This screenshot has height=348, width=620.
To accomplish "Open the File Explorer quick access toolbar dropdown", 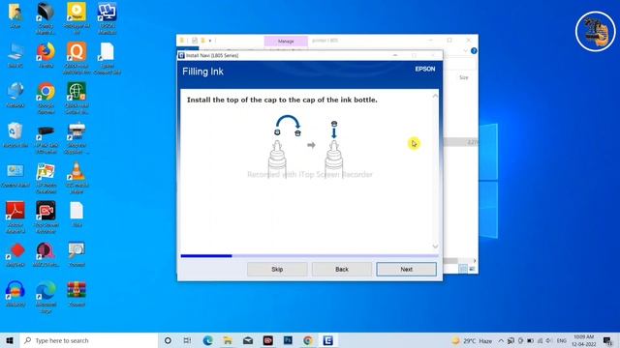I will click(x=210, y=41).
